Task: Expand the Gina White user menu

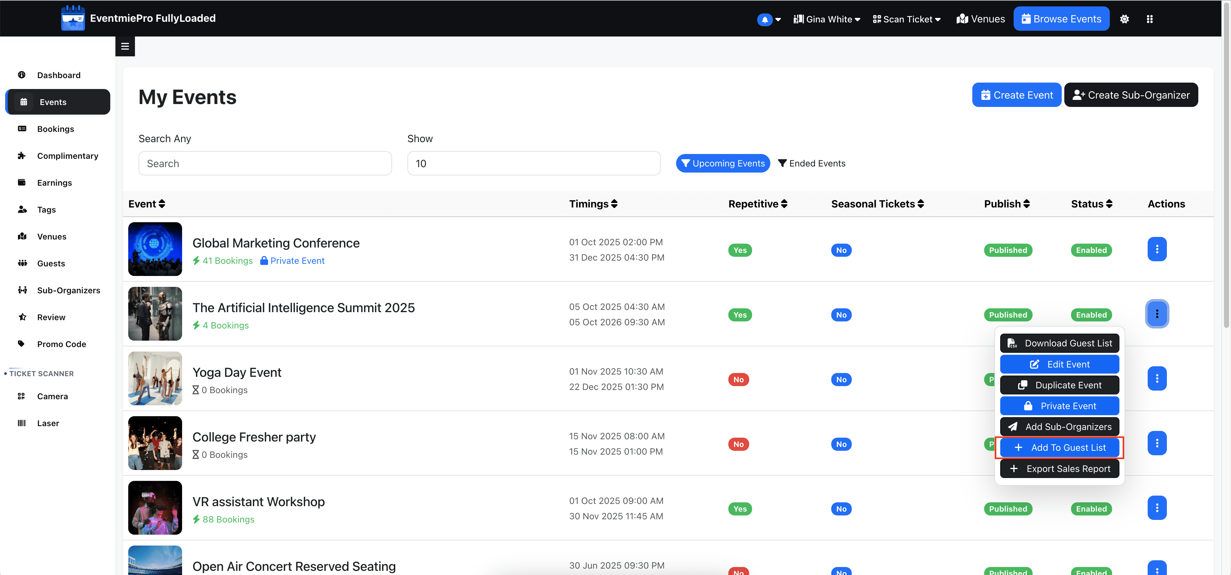Action: pos(827,19)
